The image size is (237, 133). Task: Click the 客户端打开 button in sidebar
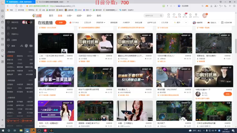pos(13,121)
